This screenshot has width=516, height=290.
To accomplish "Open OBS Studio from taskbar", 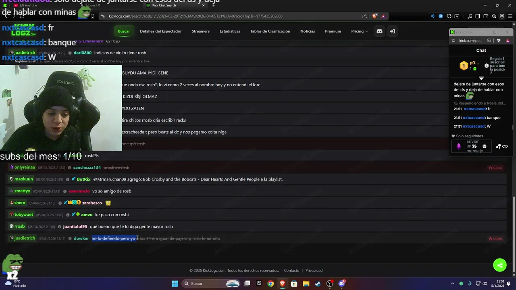I will tap(330, 284).
